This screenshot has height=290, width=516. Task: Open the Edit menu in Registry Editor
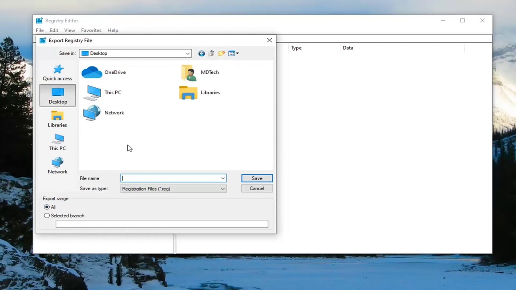click(x=54, y=30)
